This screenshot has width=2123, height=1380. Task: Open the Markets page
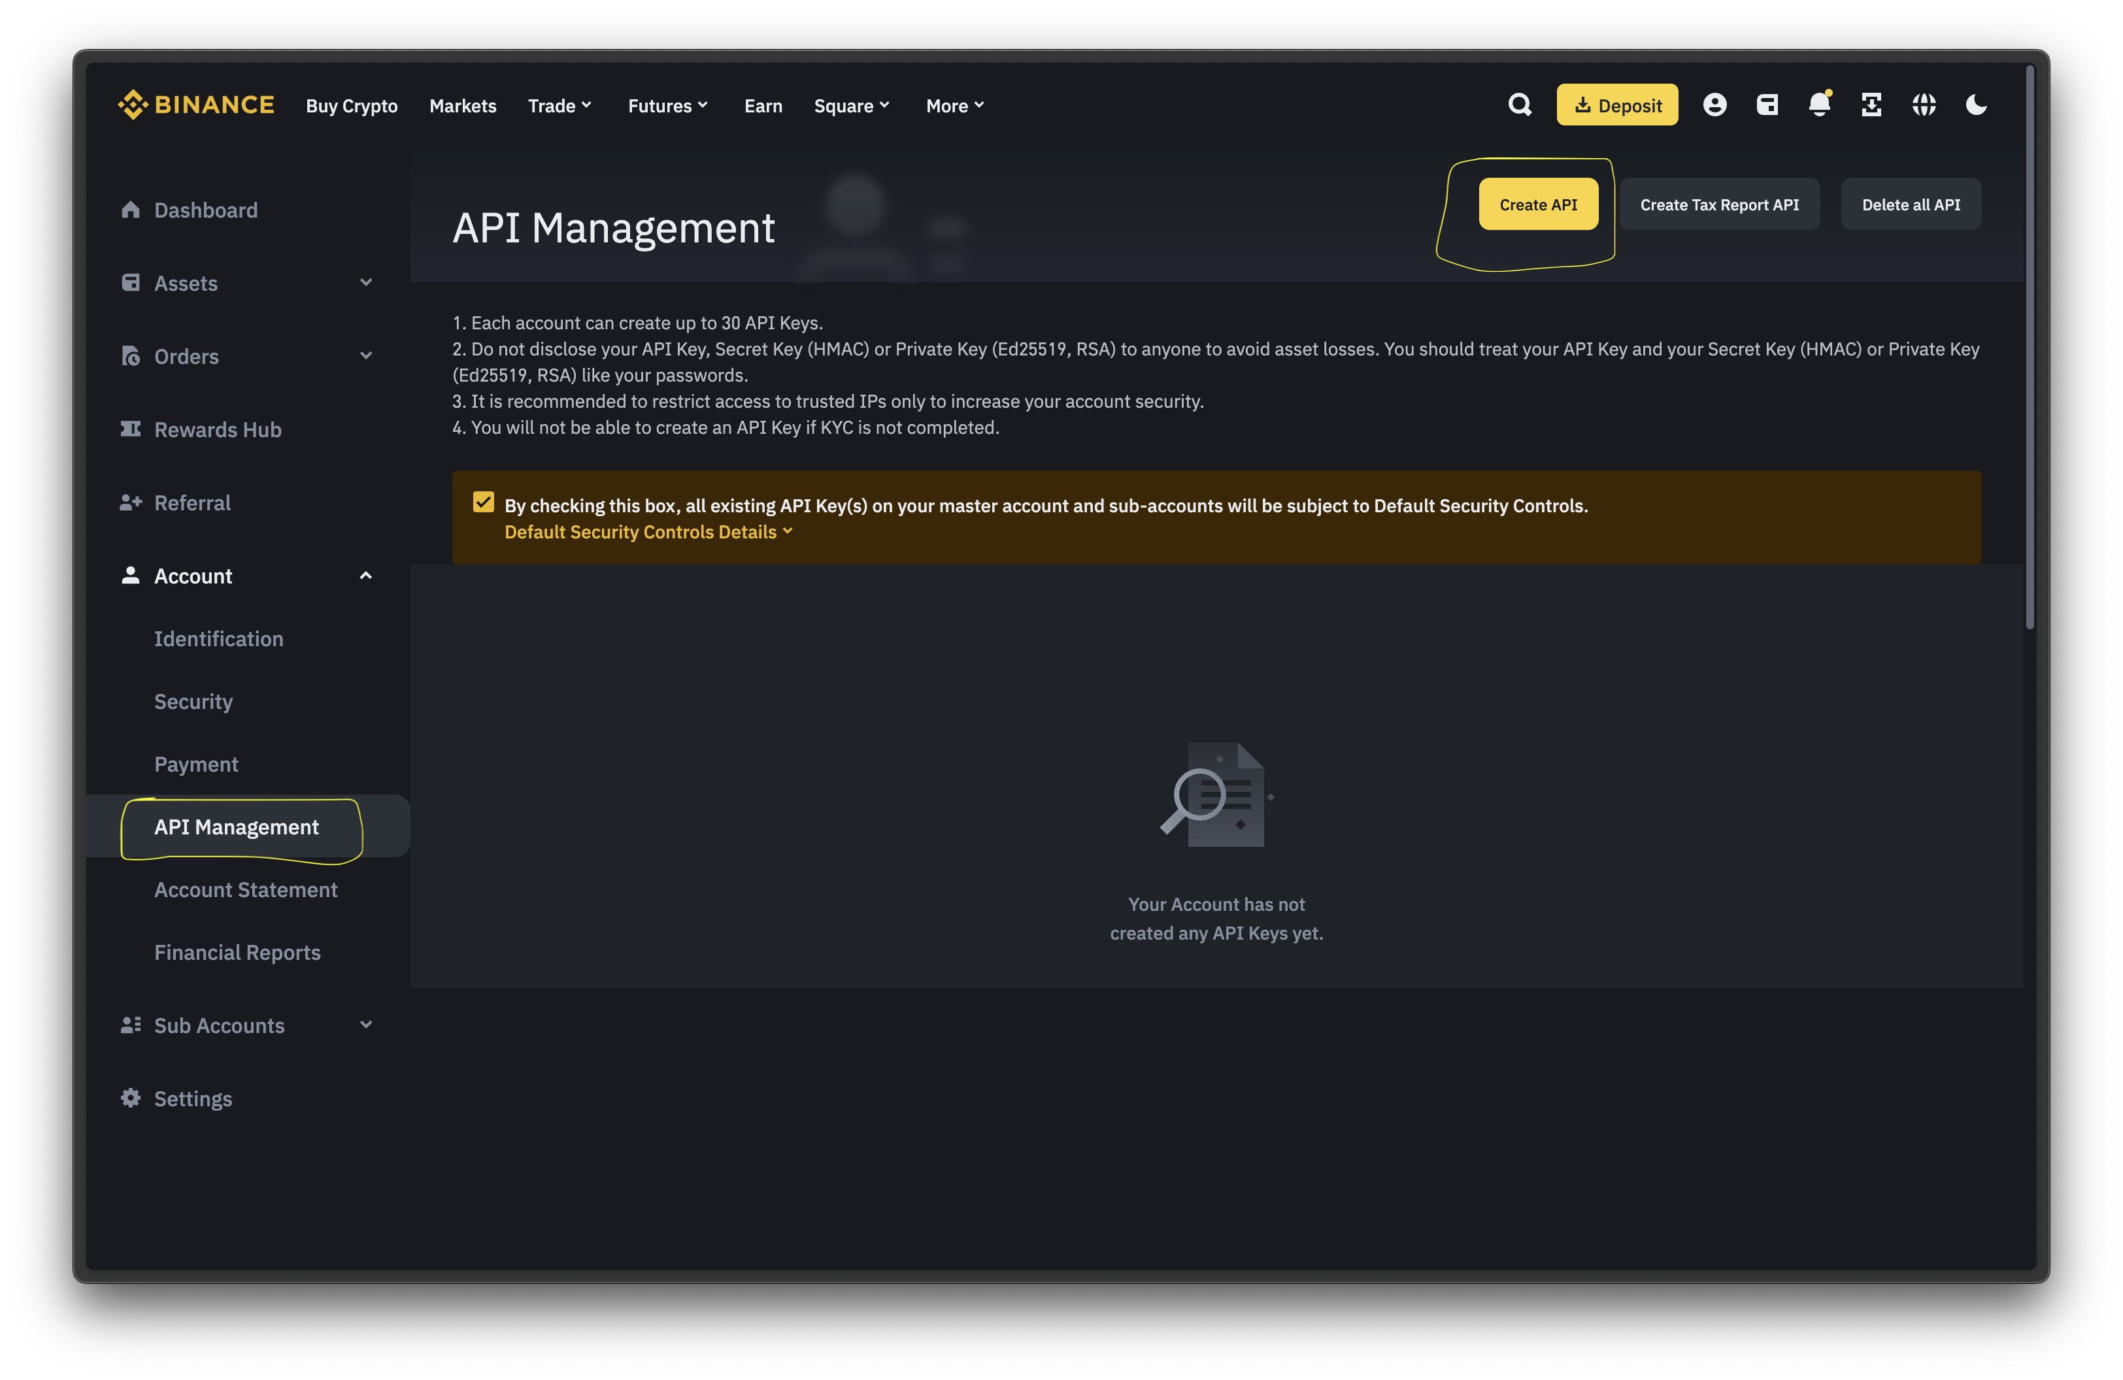point(463,105)
